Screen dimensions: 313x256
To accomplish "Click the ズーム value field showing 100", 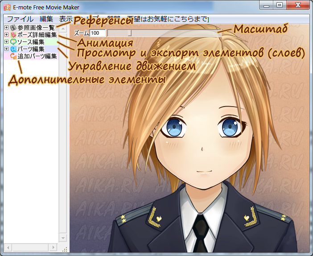I will click(98, 33).
